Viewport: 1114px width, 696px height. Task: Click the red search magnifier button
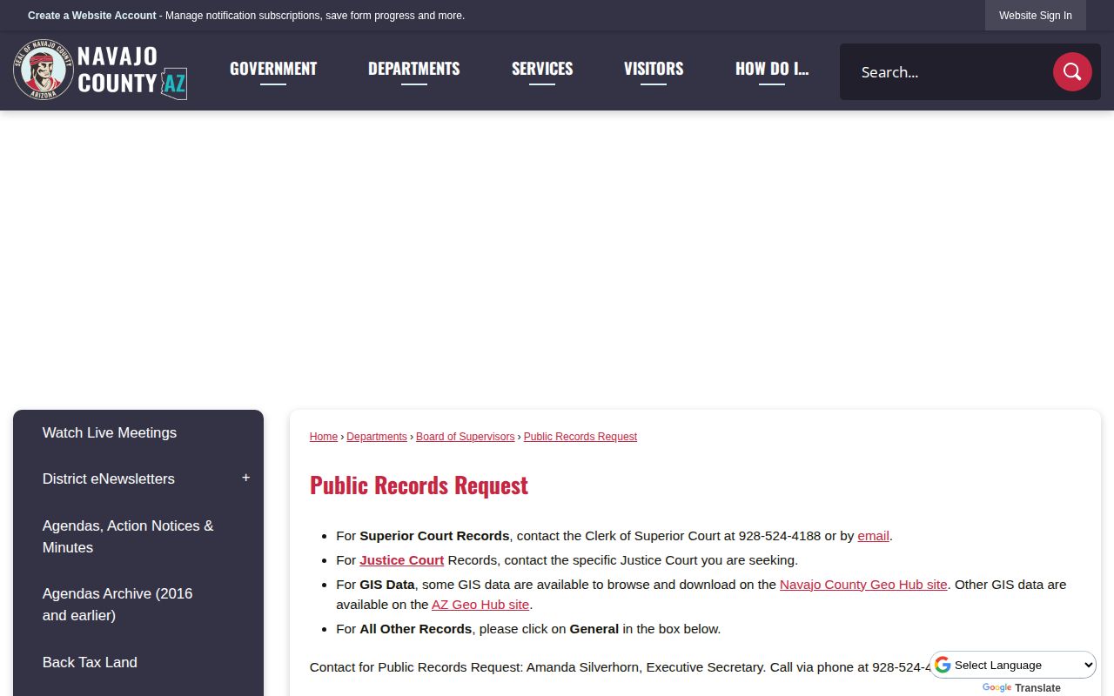pyautogui.click(x=1072, y=71)
